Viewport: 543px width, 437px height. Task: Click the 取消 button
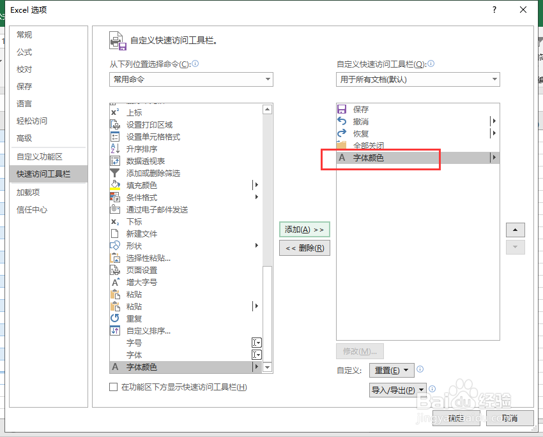click(x=510, y=418)
